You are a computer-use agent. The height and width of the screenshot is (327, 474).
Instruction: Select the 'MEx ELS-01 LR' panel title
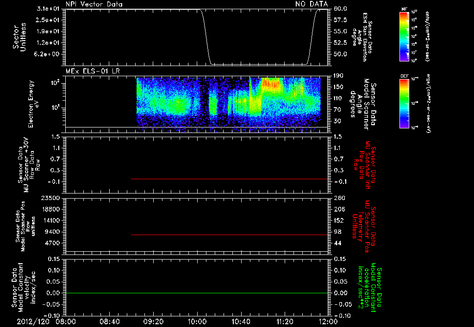click(x=93, y=71)
